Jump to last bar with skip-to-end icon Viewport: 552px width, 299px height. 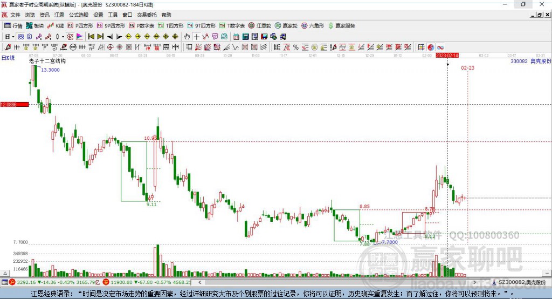[x=100, y=37]
